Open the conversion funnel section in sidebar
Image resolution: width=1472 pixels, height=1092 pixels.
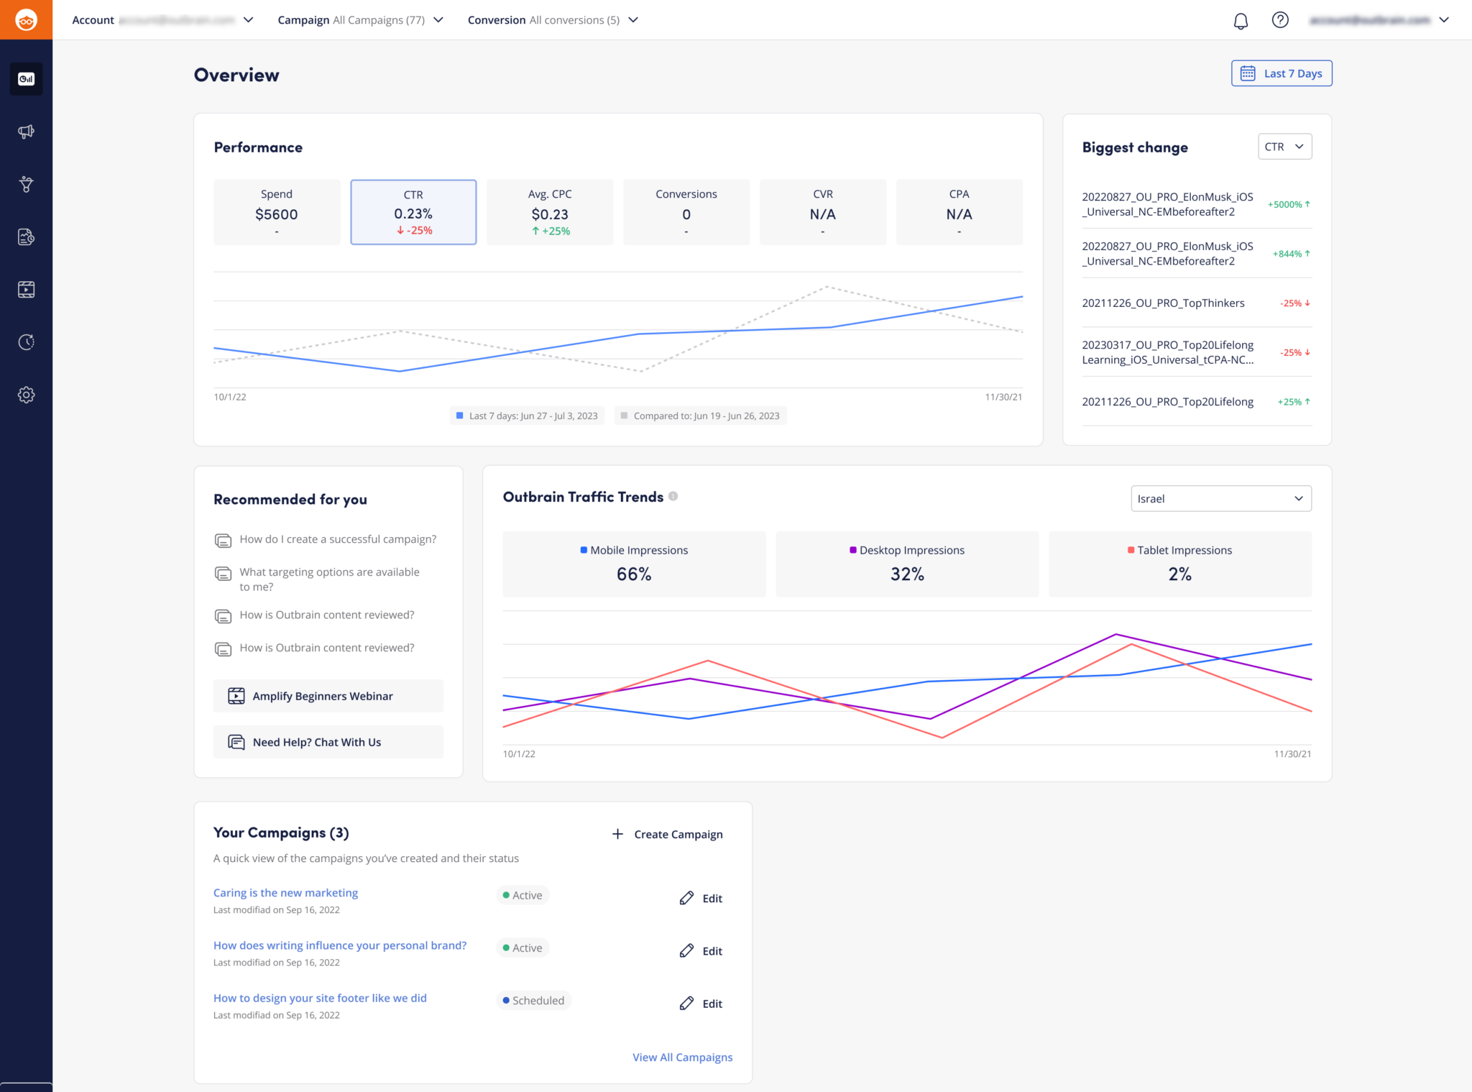click(26, 184)
